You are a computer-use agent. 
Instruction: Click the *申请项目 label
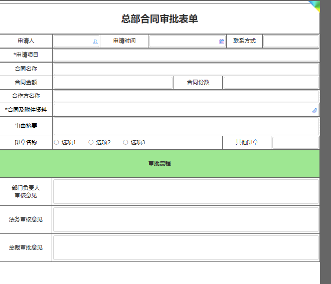(x=26, y=55)
